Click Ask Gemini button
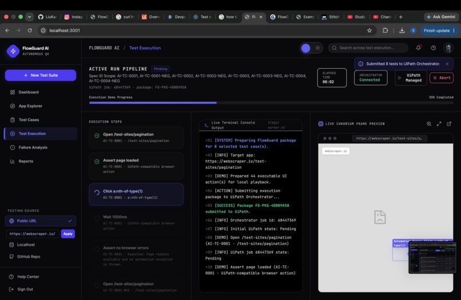461x300 pixels. [x=441, y=17]
